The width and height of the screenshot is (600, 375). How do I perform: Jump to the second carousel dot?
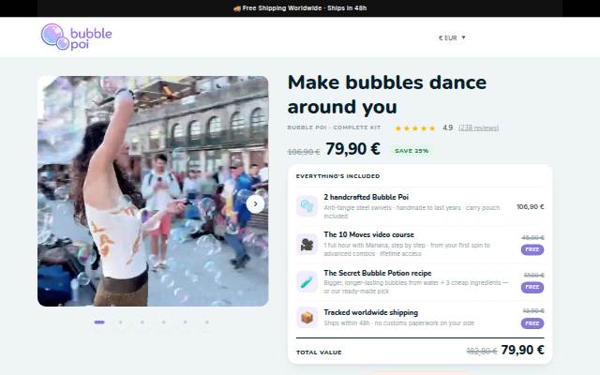pyautogui.click(x=121, y=322)
